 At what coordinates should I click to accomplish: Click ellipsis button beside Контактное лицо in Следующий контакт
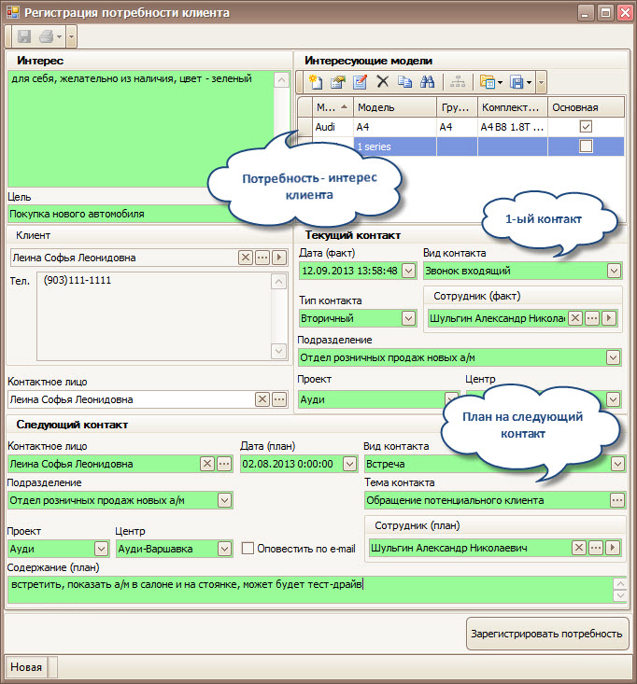(x=223, y=463)
